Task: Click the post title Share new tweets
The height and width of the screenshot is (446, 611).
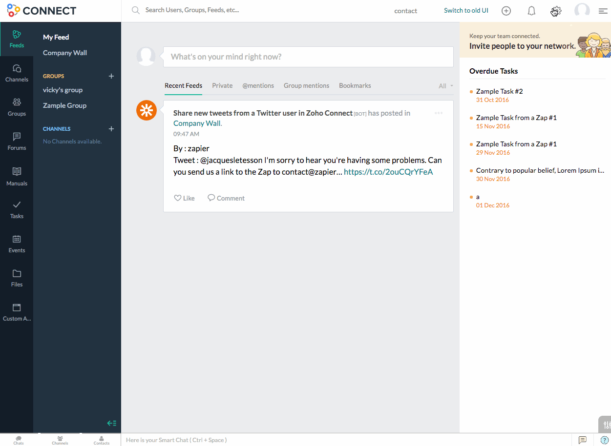Action: coord(263,113)
